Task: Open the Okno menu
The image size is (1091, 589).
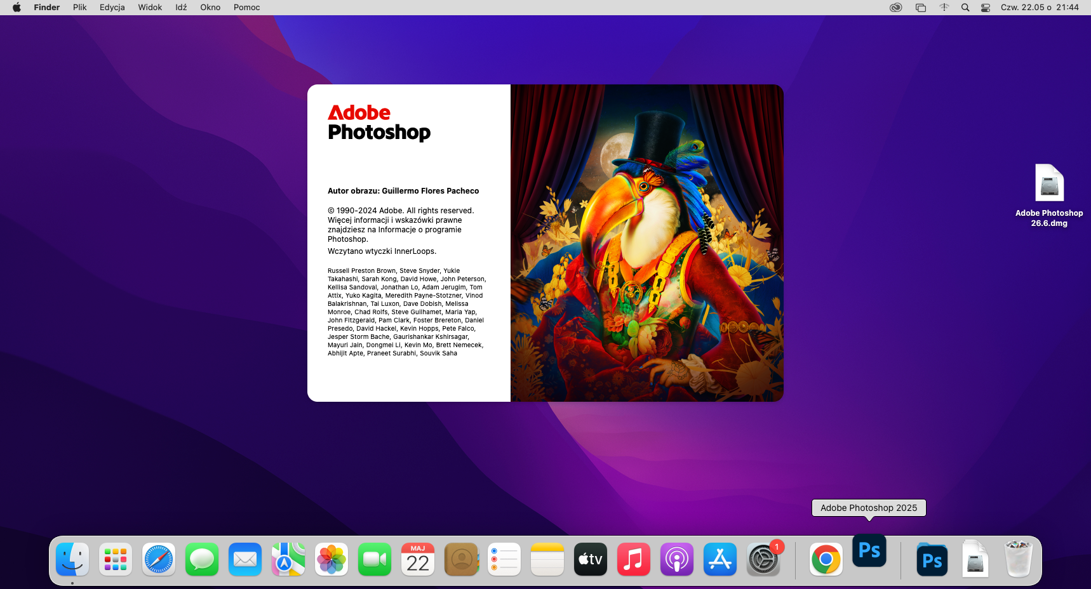Action: (210, 8)
